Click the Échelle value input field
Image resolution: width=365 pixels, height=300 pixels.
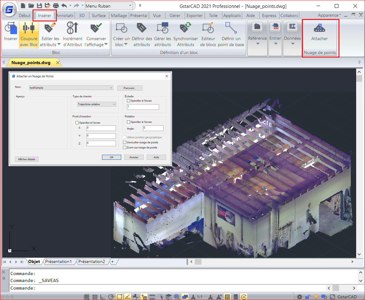pos(143,107)
